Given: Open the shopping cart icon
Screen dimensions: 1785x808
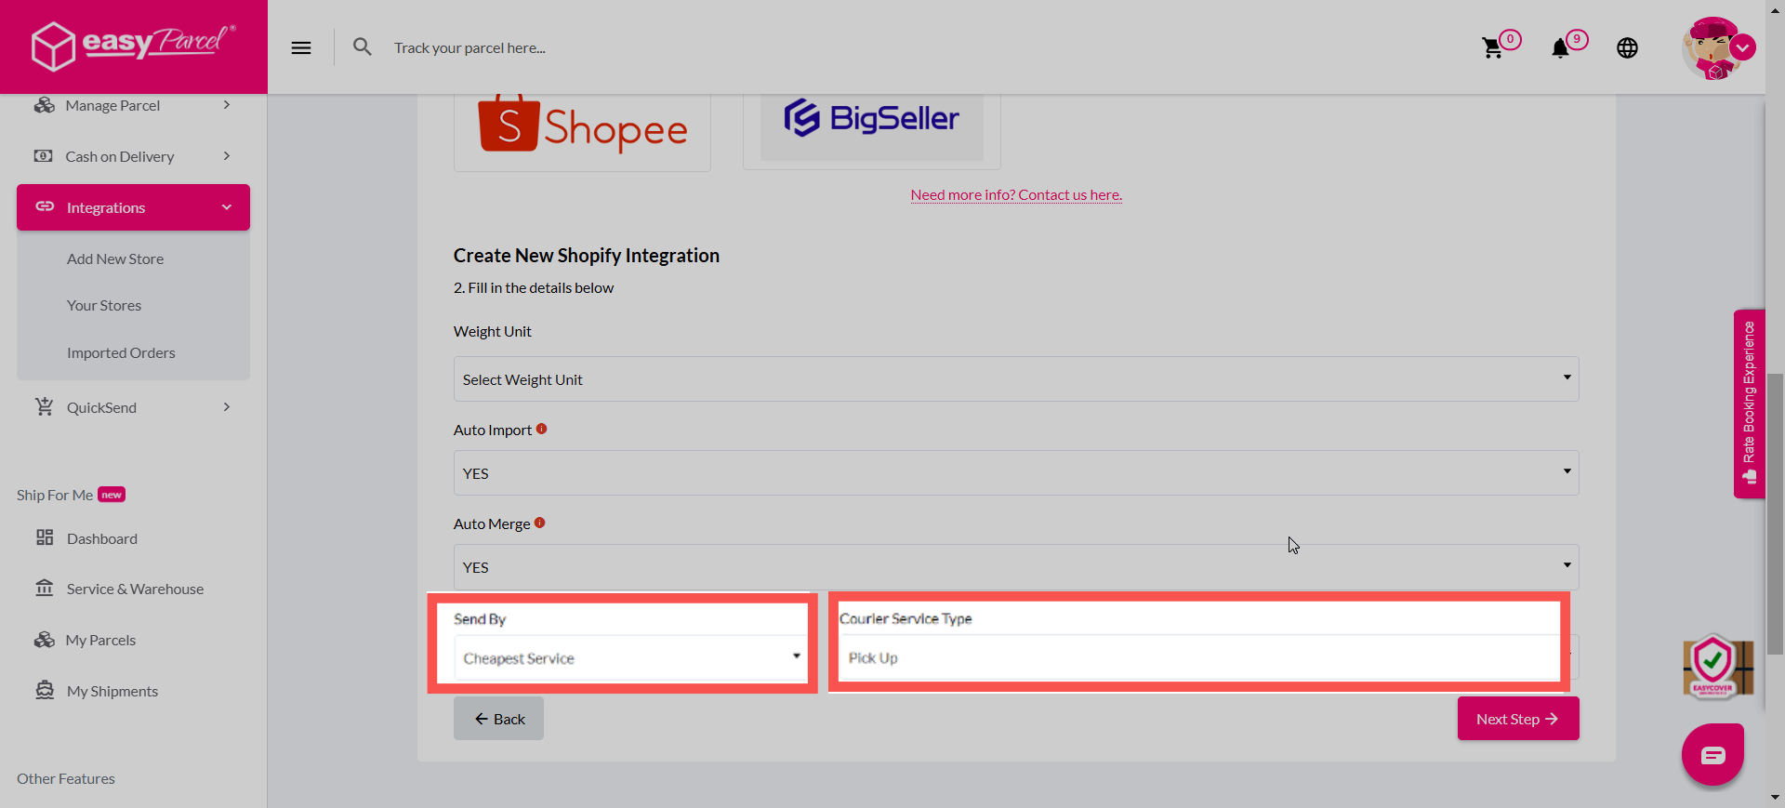Looking at the screenshot, I should (1493, 47).
